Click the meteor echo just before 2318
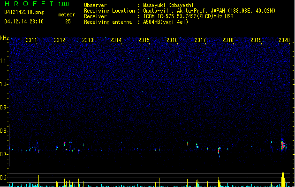This screenshot has height=187, width=295. pos(219,151)
